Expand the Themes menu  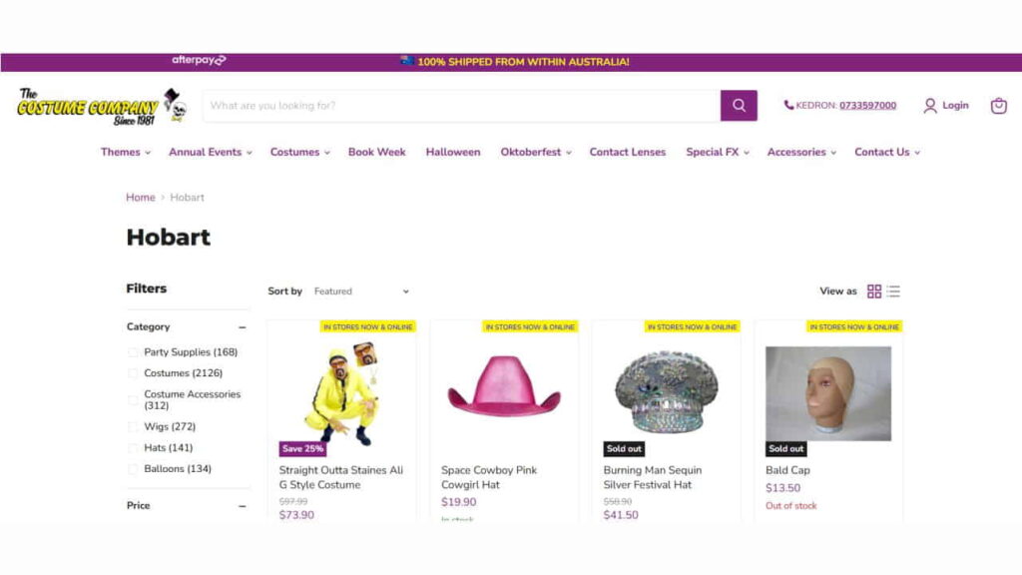click(x=126, y=152)
